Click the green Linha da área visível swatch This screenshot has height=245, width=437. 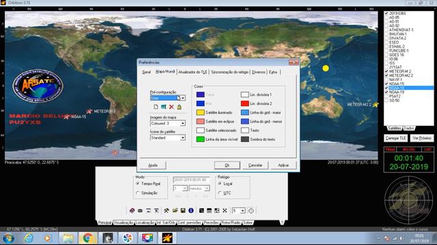200,139
